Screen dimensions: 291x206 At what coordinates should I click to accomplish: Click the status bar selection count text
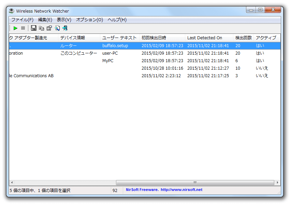pyautogui.click(x=40, y=190)
